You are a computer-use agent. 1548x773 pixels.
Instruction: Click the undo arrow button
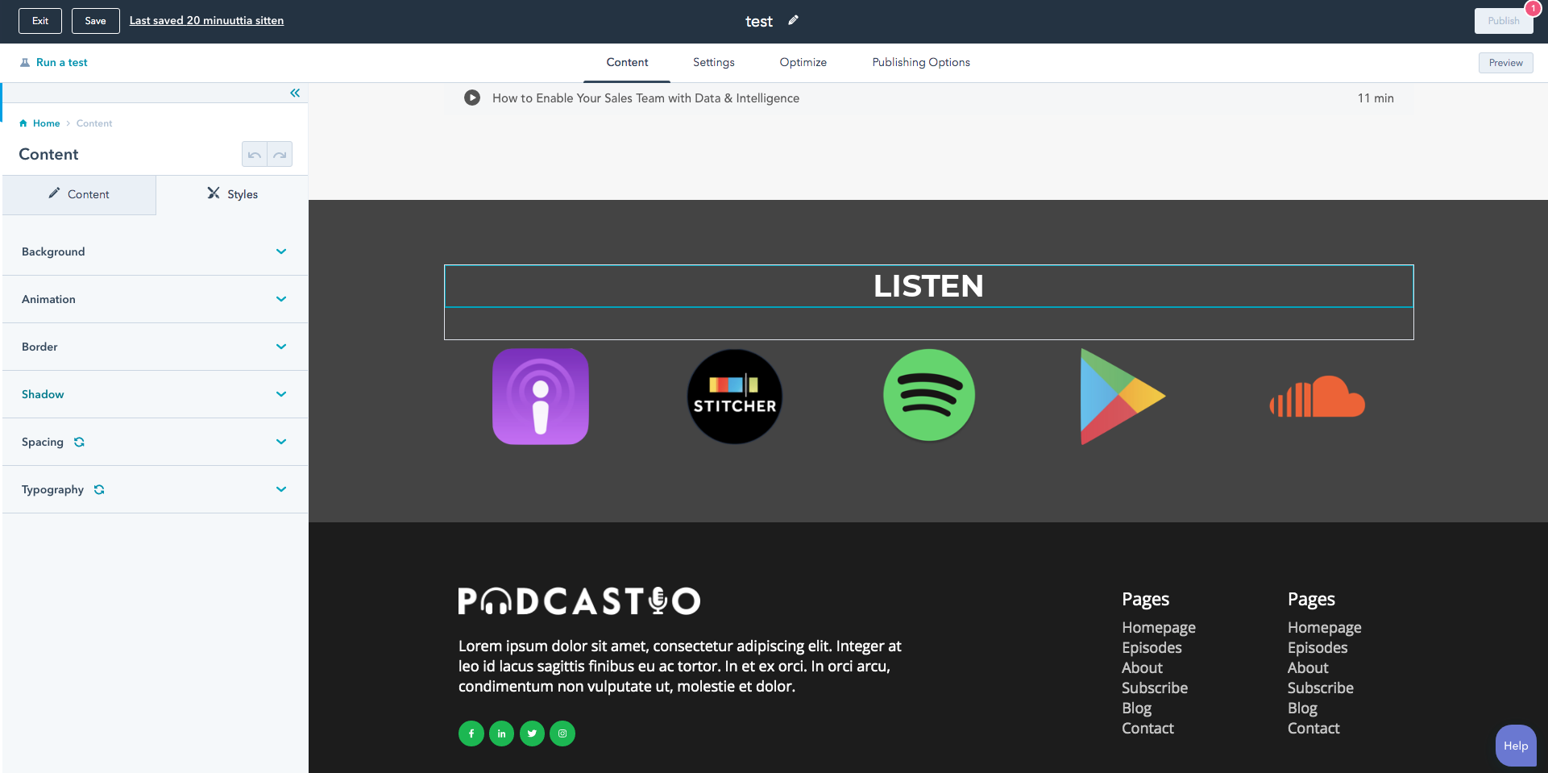click(x=255, y=154)
